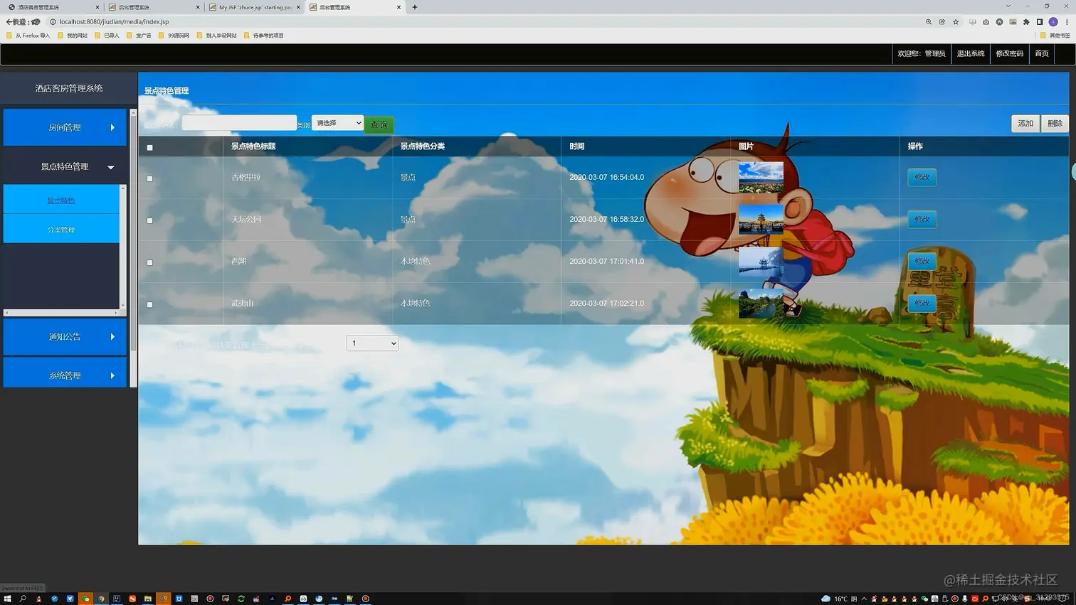Open the Windows Start button
This screenshot has height=605, width=1076.
(x=8, y=599)
